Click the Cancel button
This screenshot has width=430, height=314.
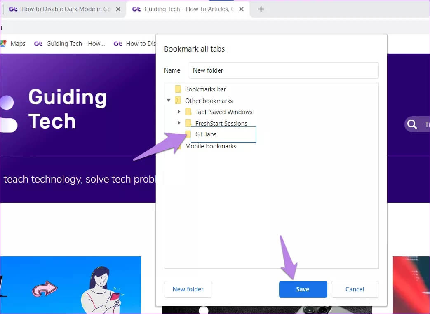click(355, 289)
